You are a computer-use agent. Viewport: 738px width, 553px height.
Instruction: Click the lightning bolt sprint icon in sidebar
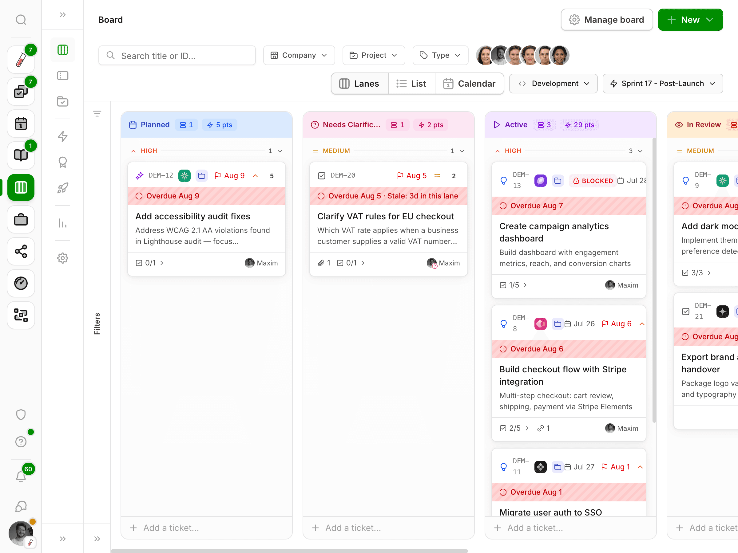pos(63,136)
